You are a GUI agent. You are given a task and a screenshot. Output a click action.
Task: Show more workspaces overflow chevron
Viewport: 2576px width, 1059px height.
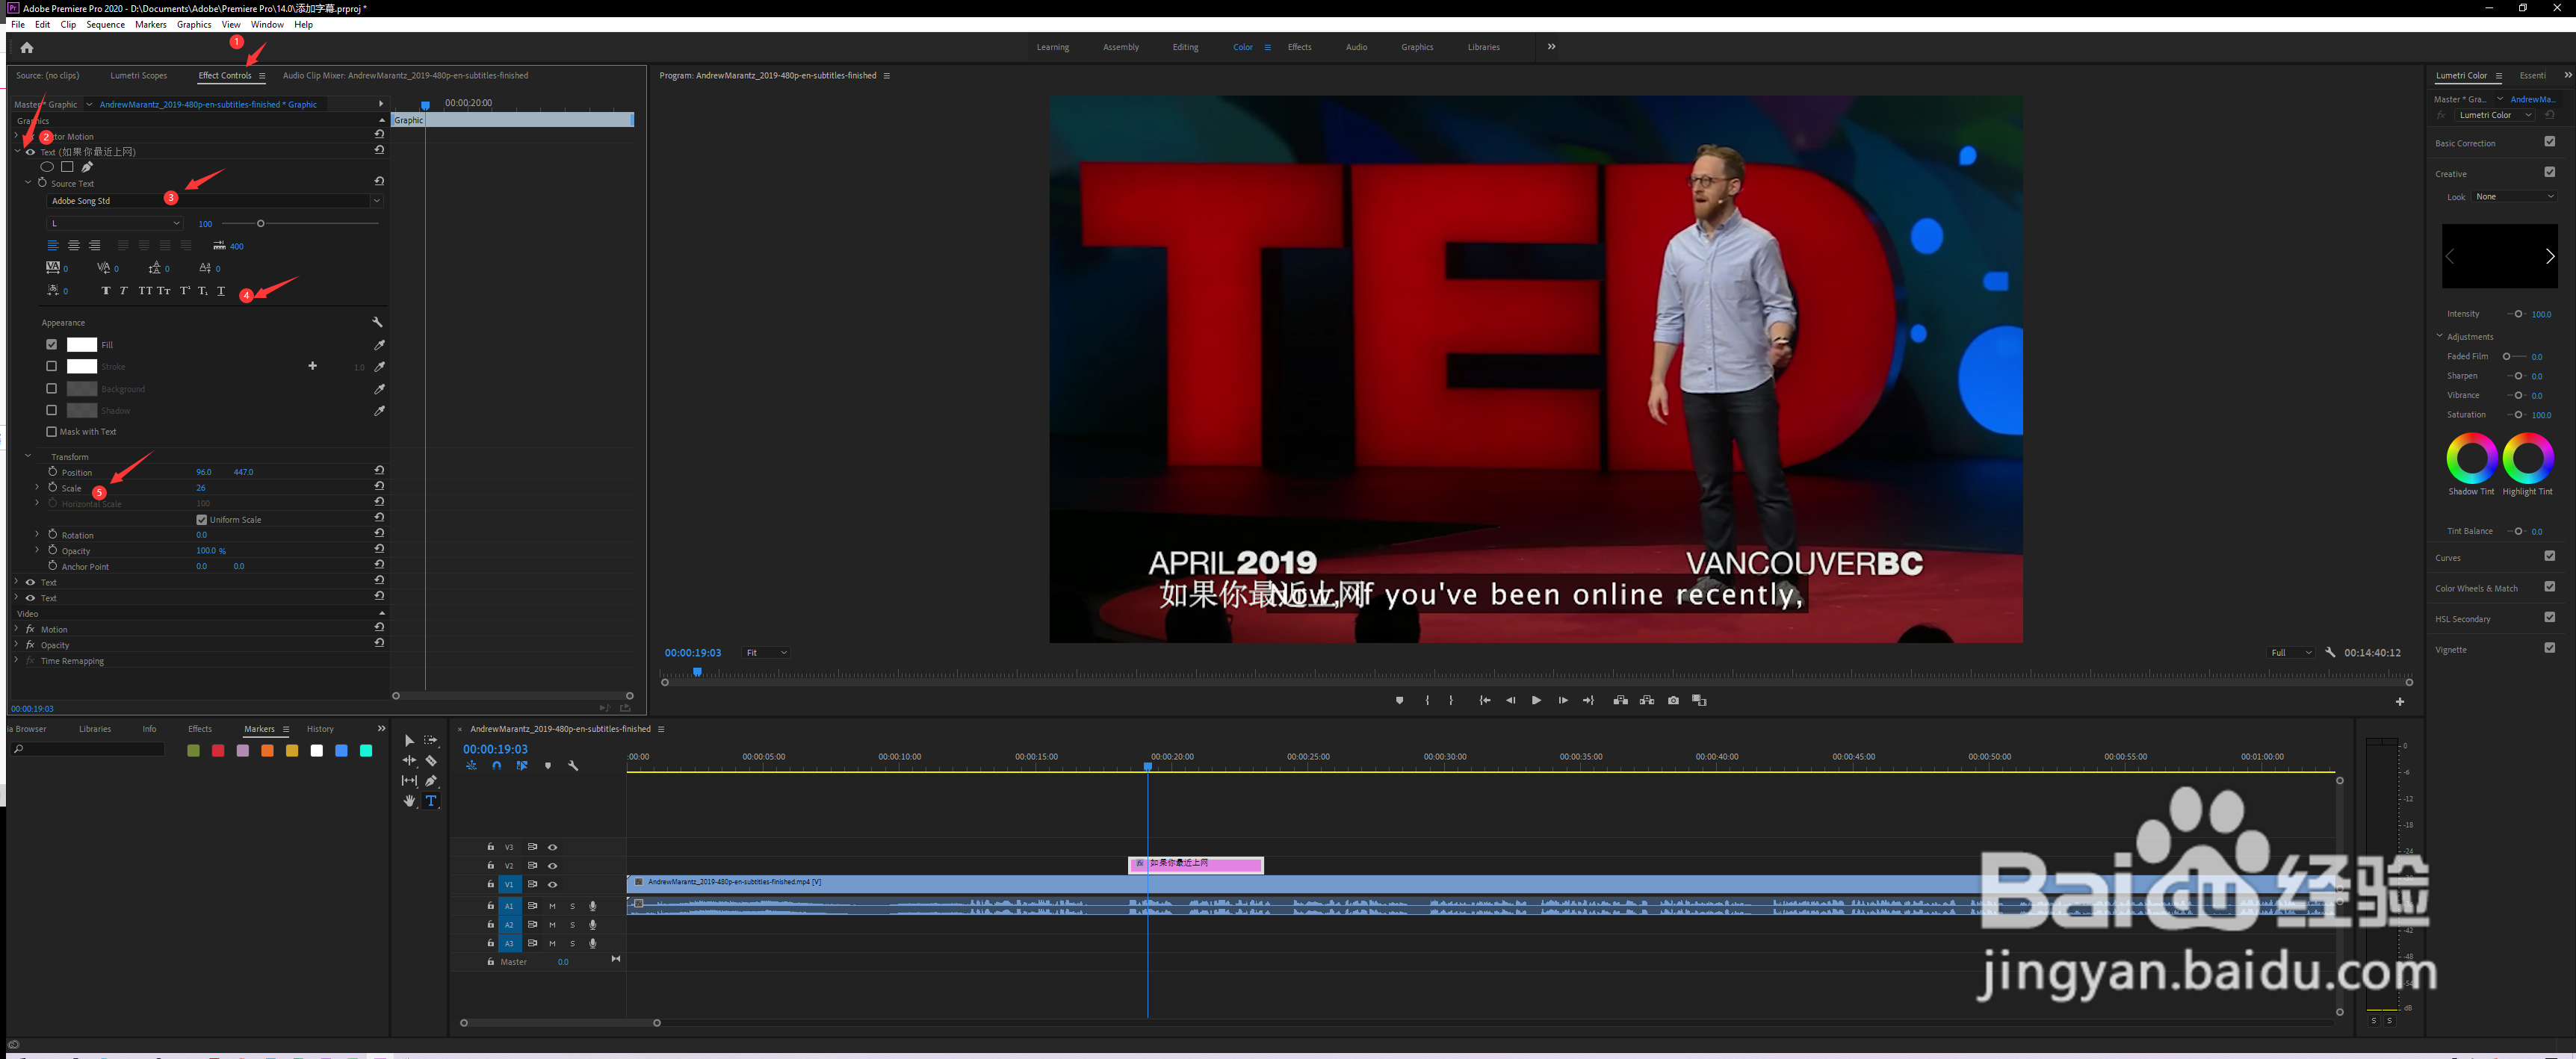(1551, 47)
